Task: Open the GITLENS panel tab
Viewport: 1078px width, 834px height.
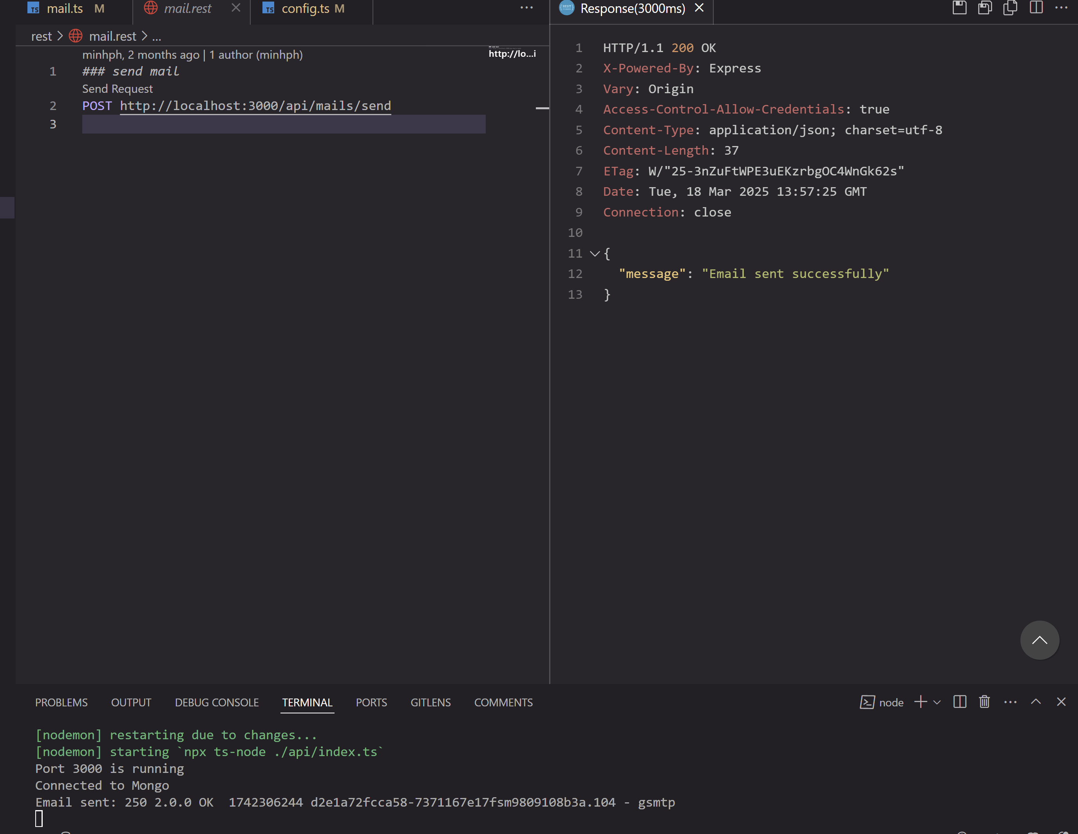Action: [x=430, y=702]
